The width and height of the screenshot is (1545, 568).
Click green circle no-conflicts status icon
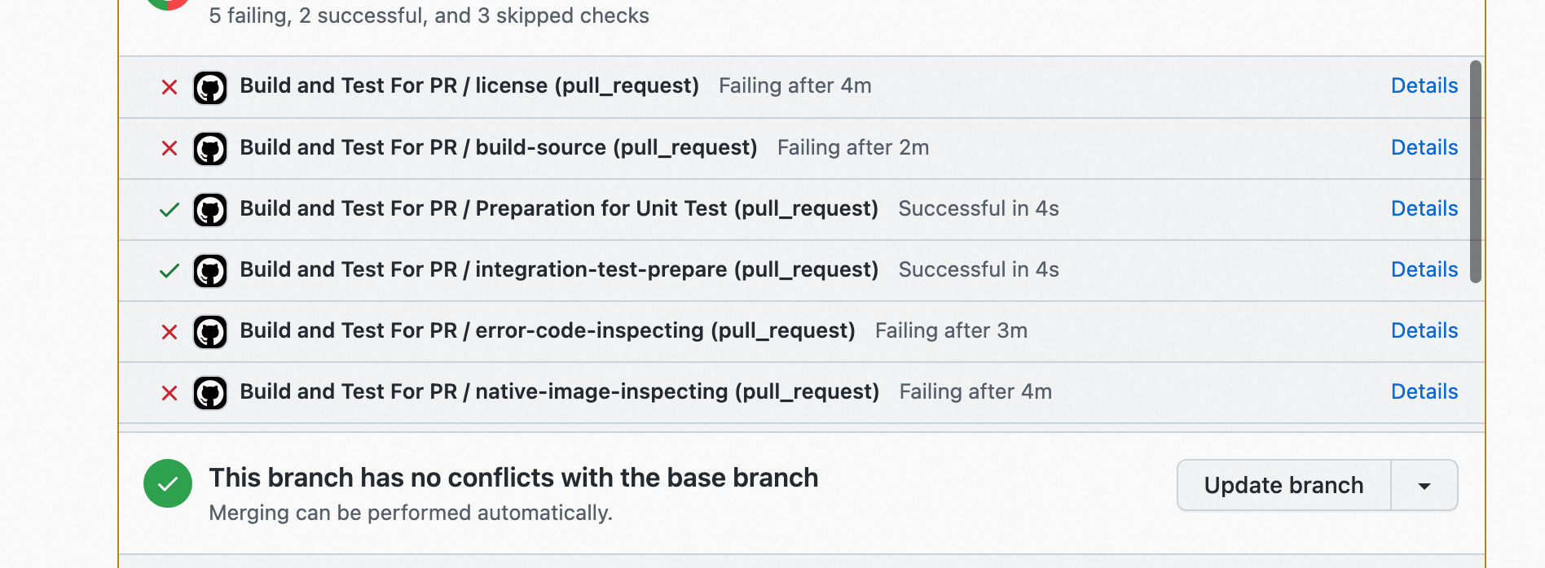click(x=168, y=483)
